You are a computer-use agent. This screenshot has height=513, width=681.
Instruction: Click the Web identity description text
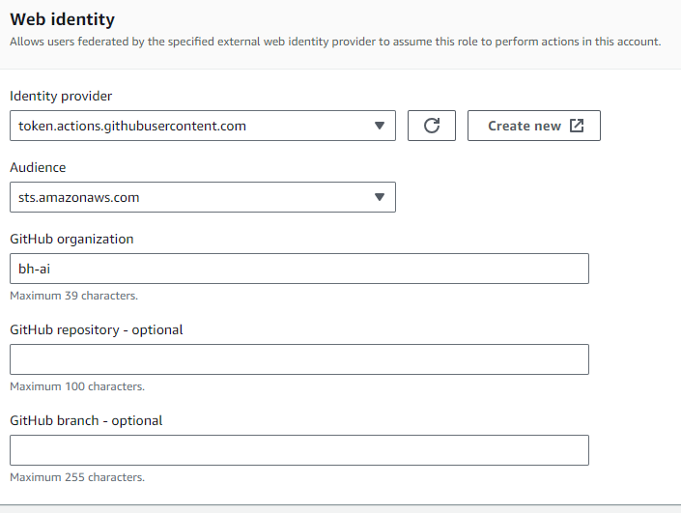pos(335,43)
